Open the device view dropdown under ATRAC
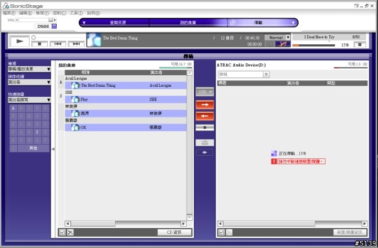 point(244,74)
